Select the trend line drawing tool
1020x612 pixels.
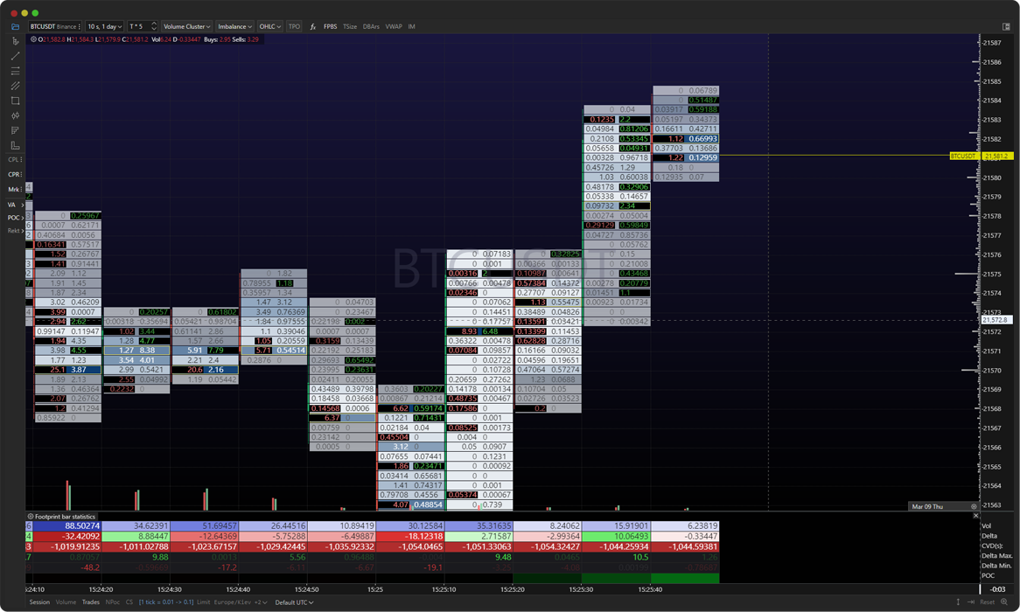click(13, 56)
